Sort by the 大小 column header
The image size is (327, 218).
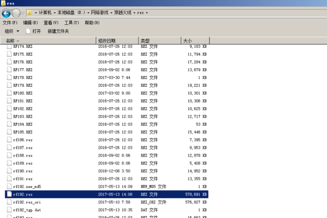195,41
